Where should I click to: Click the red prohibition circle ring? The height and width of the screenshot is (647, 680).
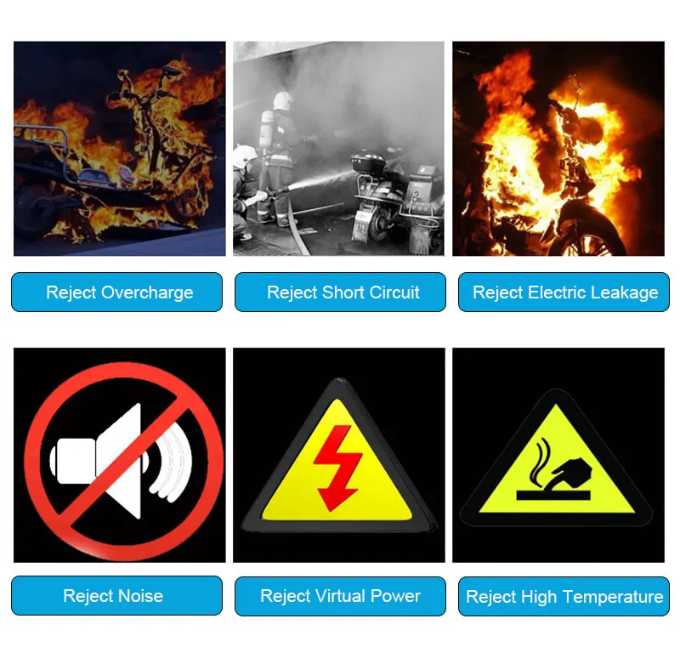(123, 461)
